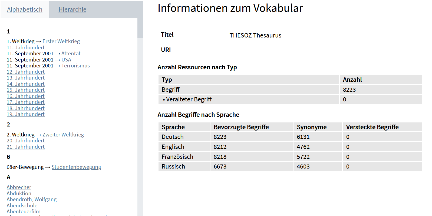The width and height of the screenshot is (432, 216).
Task: Open the Abbrecher term
Action: [x=19, y=187]
